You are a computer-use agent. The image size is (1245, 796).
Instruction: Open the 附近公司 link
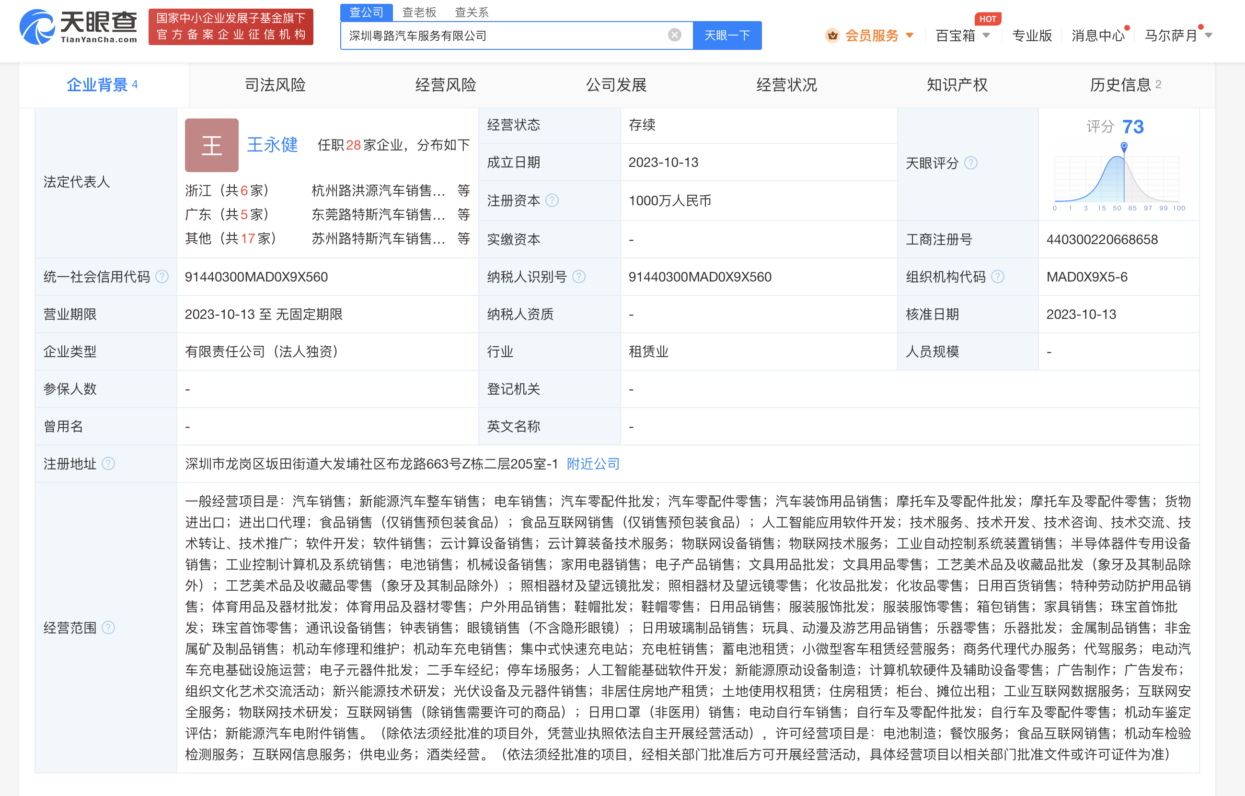593,463
